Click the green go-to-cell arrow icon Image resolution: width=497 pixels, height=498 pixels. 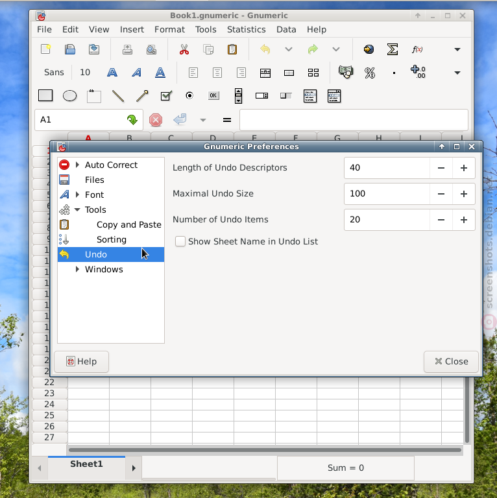[132, 120]
